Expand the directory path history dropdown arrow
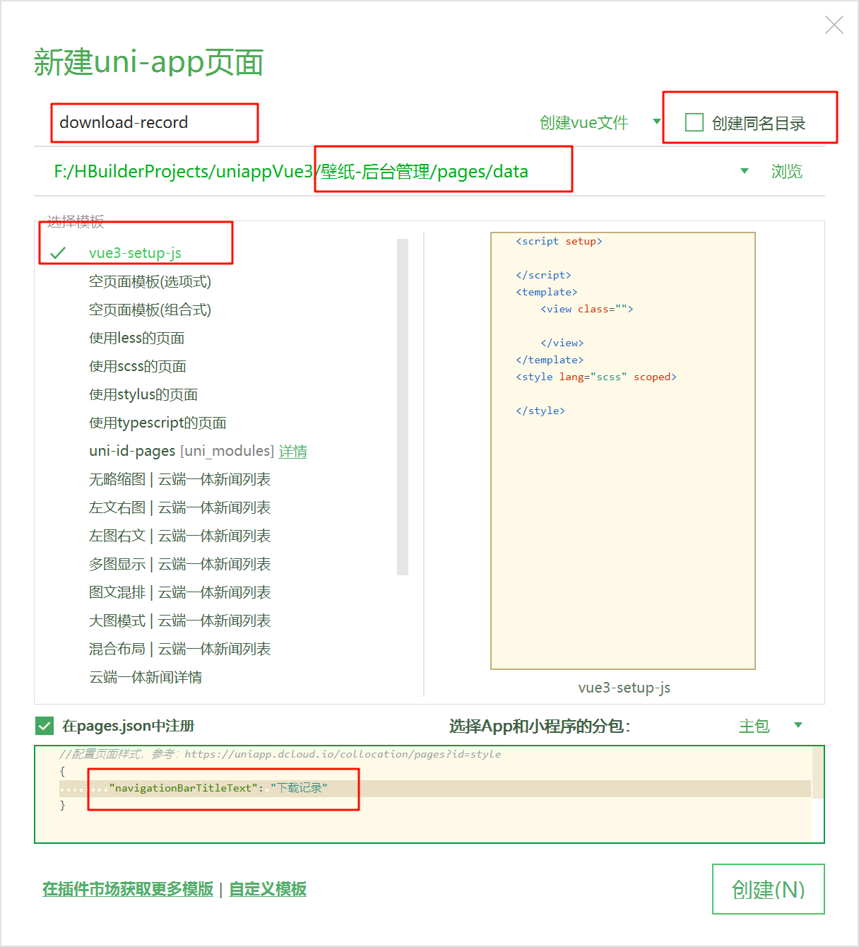Viewport: 859px width, 947px height. 744,171
